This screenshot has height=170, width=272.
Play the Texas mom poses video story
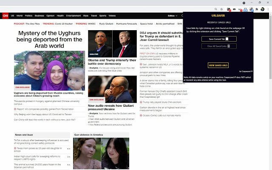[x=15, y=148]
